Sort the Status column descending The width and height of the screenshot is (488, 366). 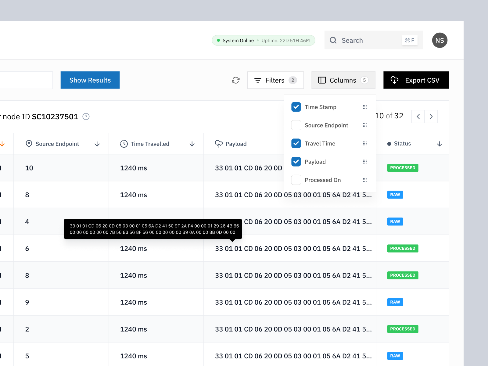coord(440,144)
